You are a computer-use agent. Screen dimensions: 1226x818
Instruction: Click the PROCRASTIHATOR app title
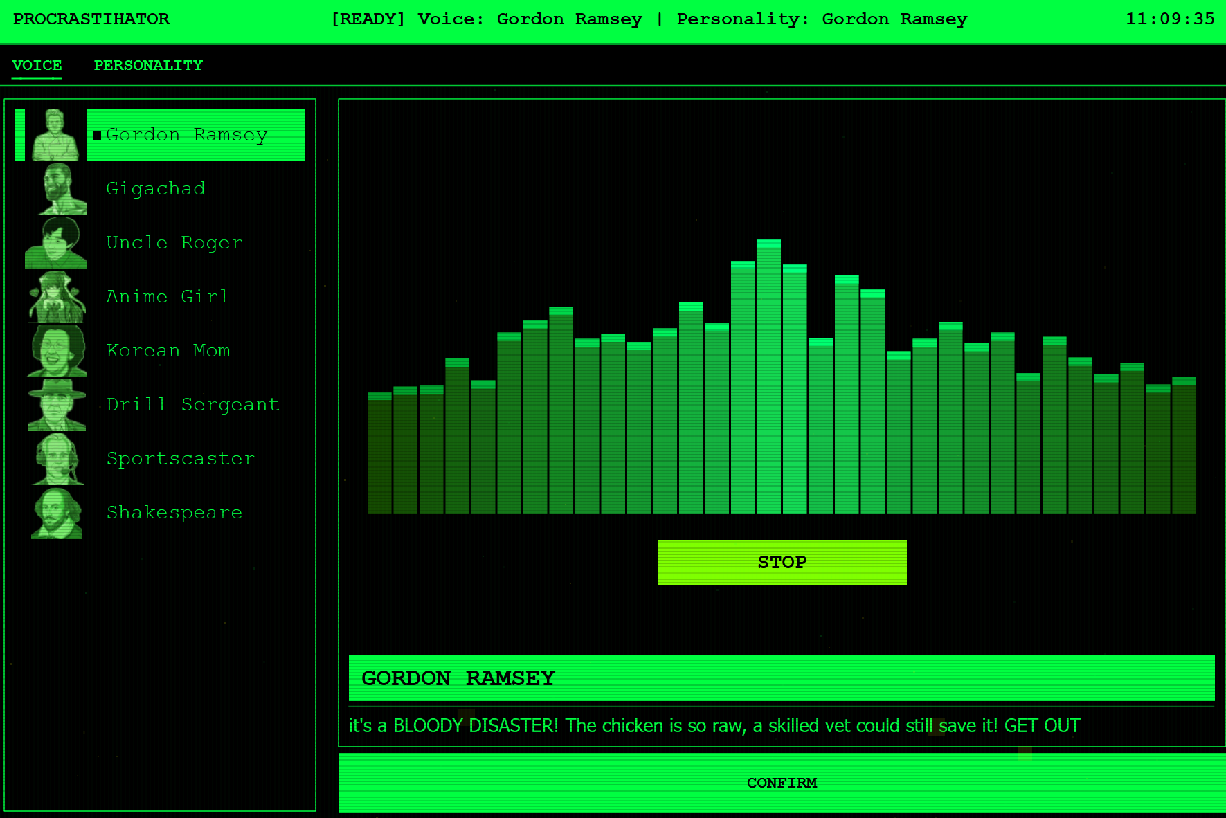click(x=91, y=19)
